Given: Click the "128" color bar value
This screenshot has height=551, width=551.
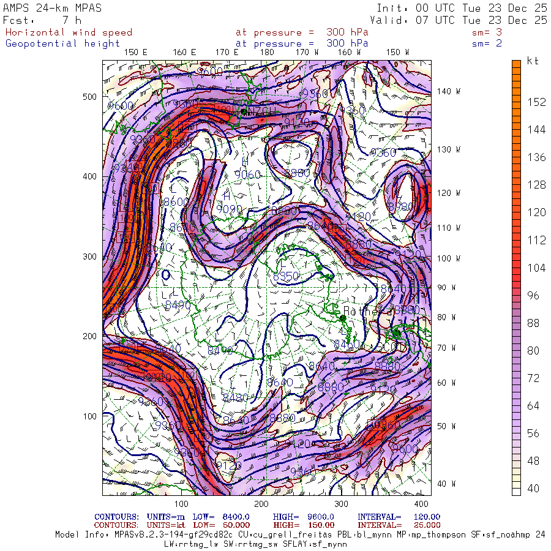Looking at the screenshot, I should coord(536,185).
